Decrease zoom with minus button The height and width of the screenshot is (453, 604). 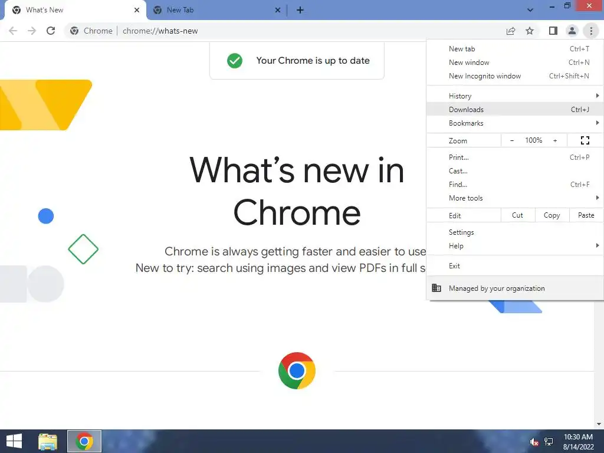[x=512, y=140]
